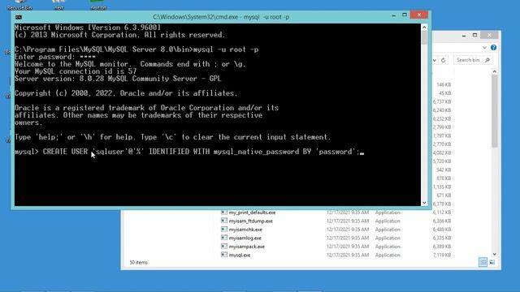Image resolution: width=520 pixels, height=292 pixels.
Task: Click the Explorer vertical scrollbar thumb
Action: point(495,111)
